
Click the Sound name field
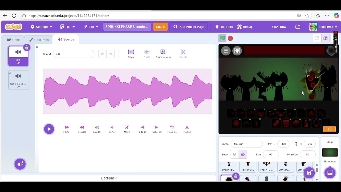(74, 54)
